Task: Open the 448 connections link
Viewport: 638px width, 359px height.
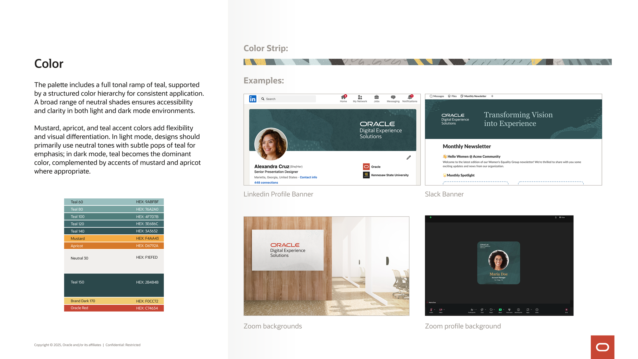Action: (x=266, y=183)
